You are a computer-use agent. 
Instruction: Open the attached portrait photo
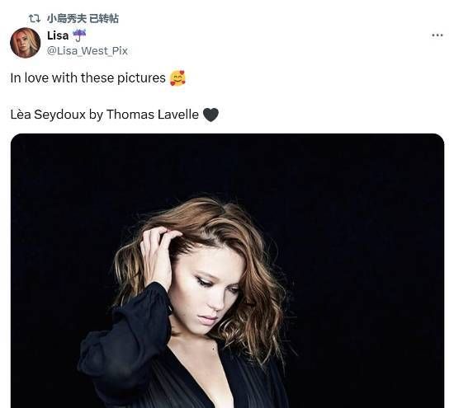[x=227, y=270]
